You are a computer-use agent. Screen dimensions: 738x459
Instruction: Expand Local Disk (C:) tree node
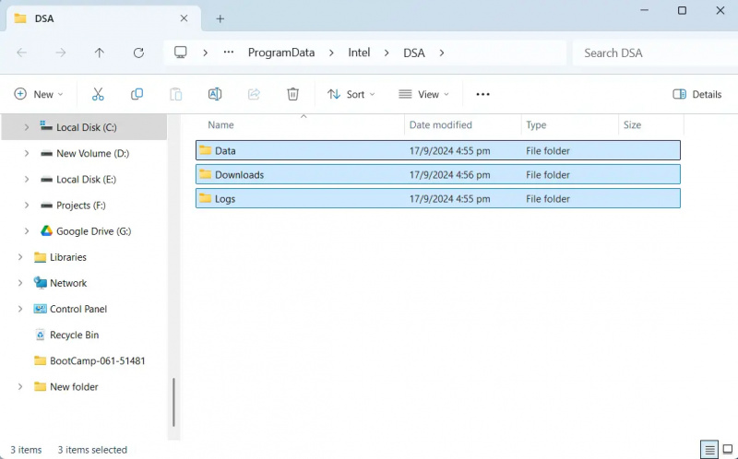pyautogui.click(x=27, y=127)
